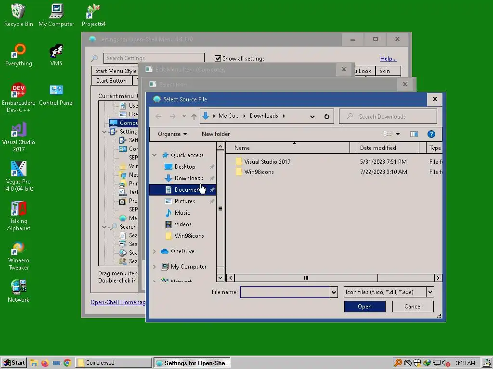Select Desktop in Quick access
The image size is (493, 369).
tap(185, 167)
